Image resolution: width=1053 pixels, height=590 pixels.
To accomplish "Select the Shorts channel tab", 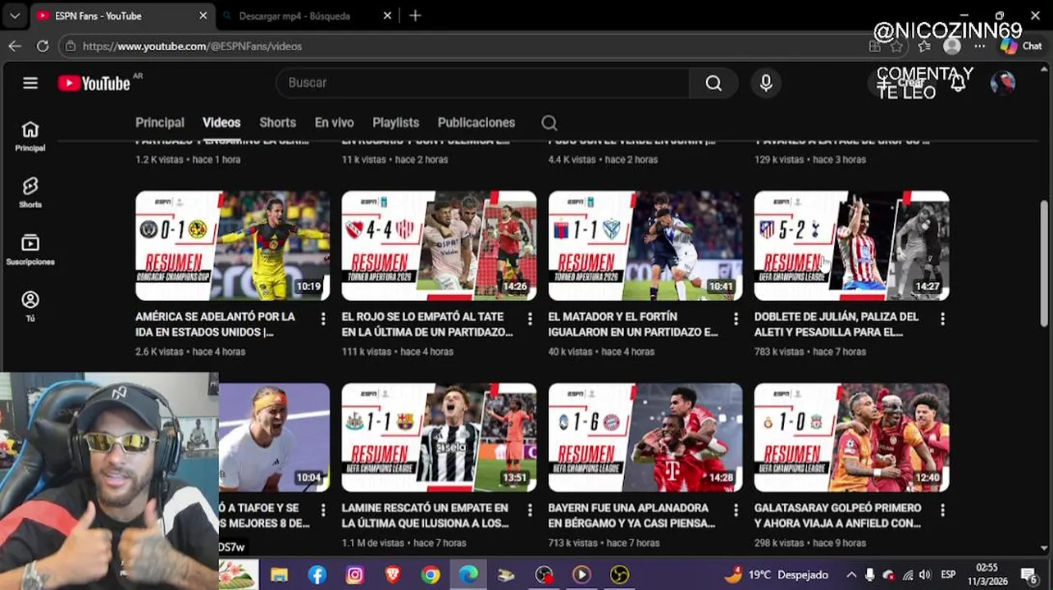I will (x=277, y=123).
